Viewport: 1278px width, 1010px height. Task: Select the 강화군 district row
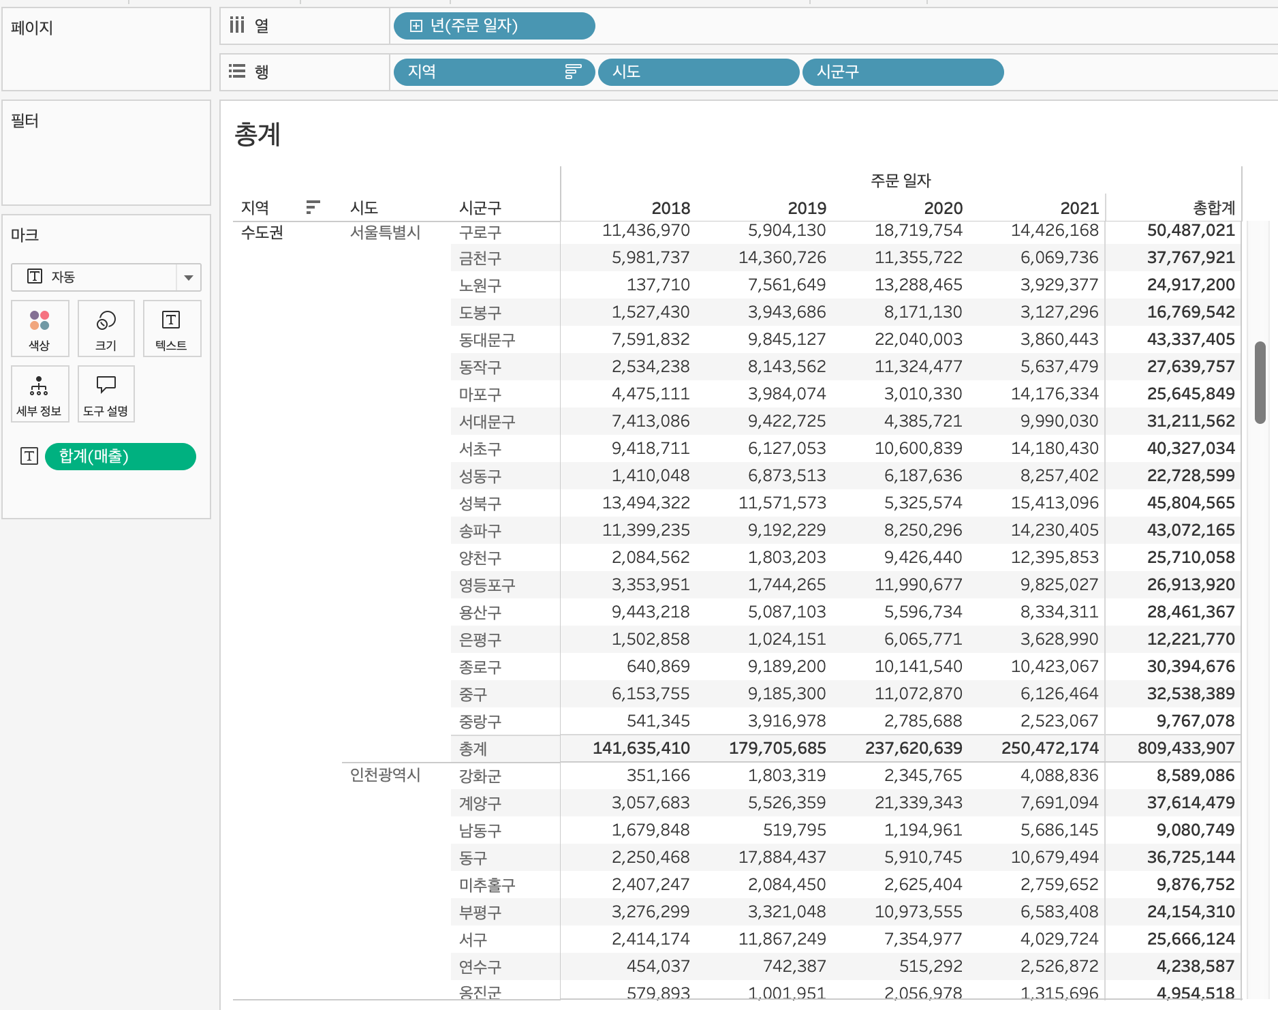click(x=480, y=776)
